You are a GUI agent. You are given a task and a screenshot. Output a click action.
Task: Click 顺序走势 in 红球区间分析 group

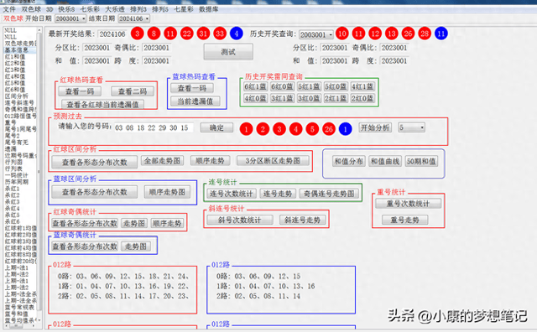pos(210,160)
